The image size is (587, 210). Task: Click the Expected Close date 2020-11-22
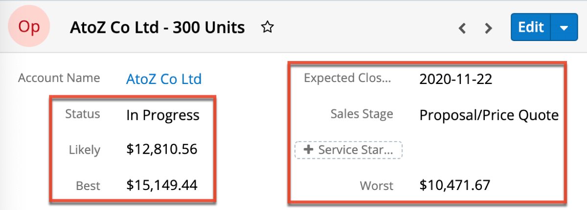pyautogui.click(x=455, y=79)
